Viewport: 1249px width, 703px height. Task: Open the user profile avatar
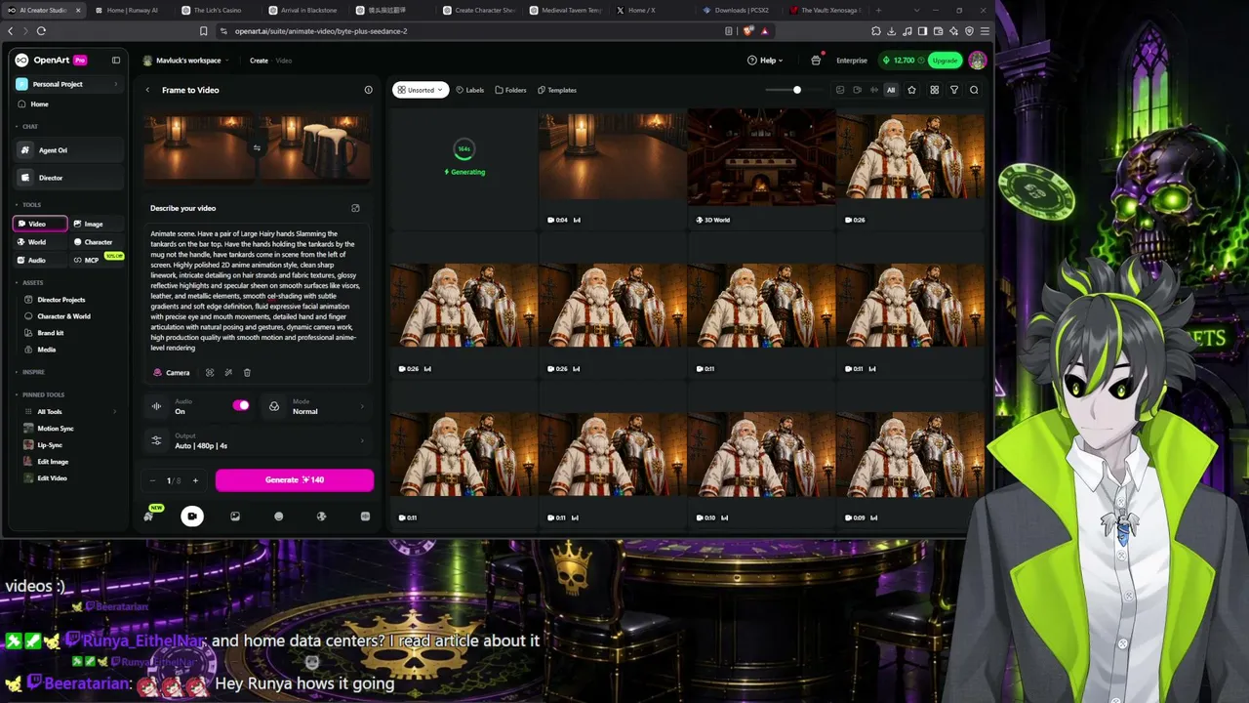pyautogui.click(x=977, y=61)
